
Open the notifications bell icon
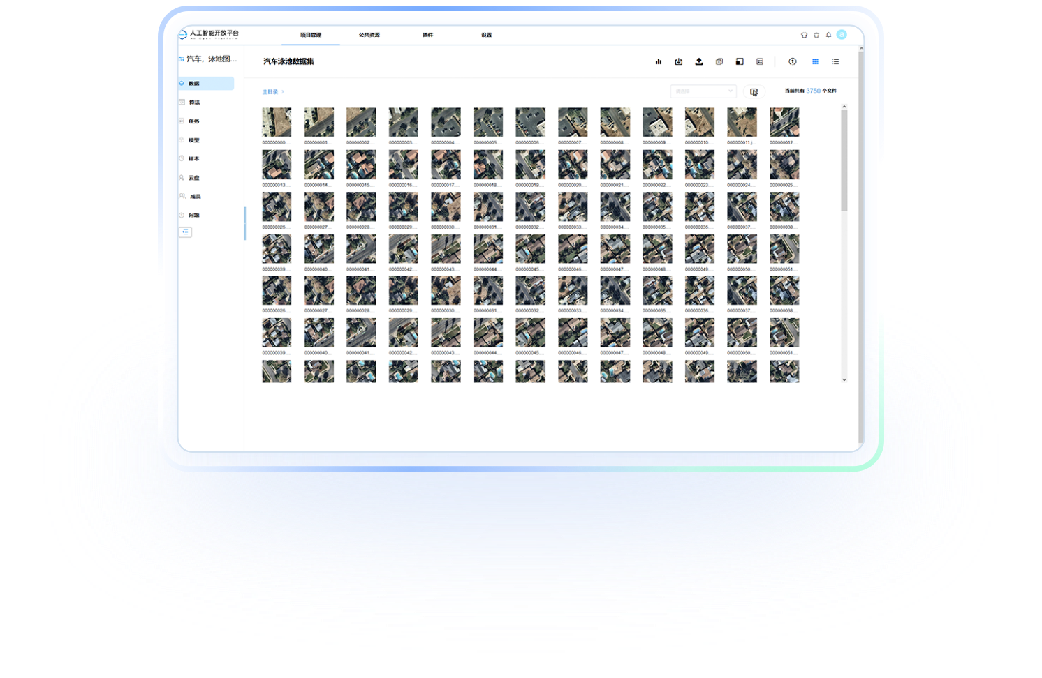pos(828,35)
